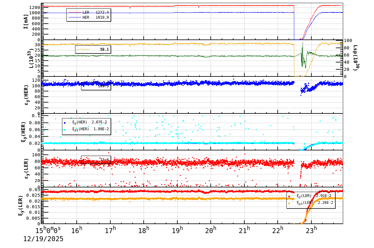Click the 72.6 value in εy(LER) legend
The image size is (374, 248).
pyautogui.click(x=104, y=160)
